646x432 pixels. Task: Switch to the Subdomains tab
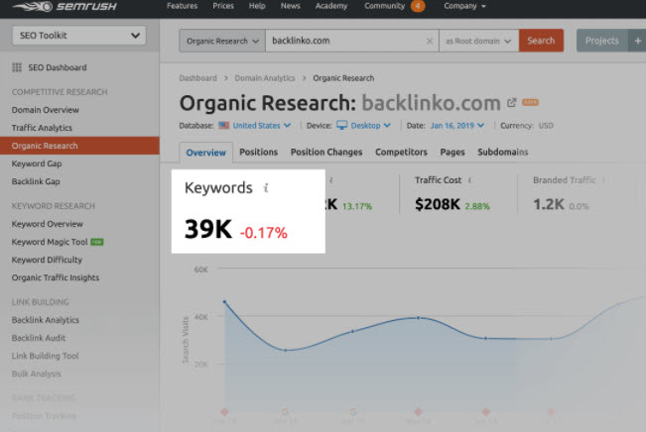coord(503,152)
